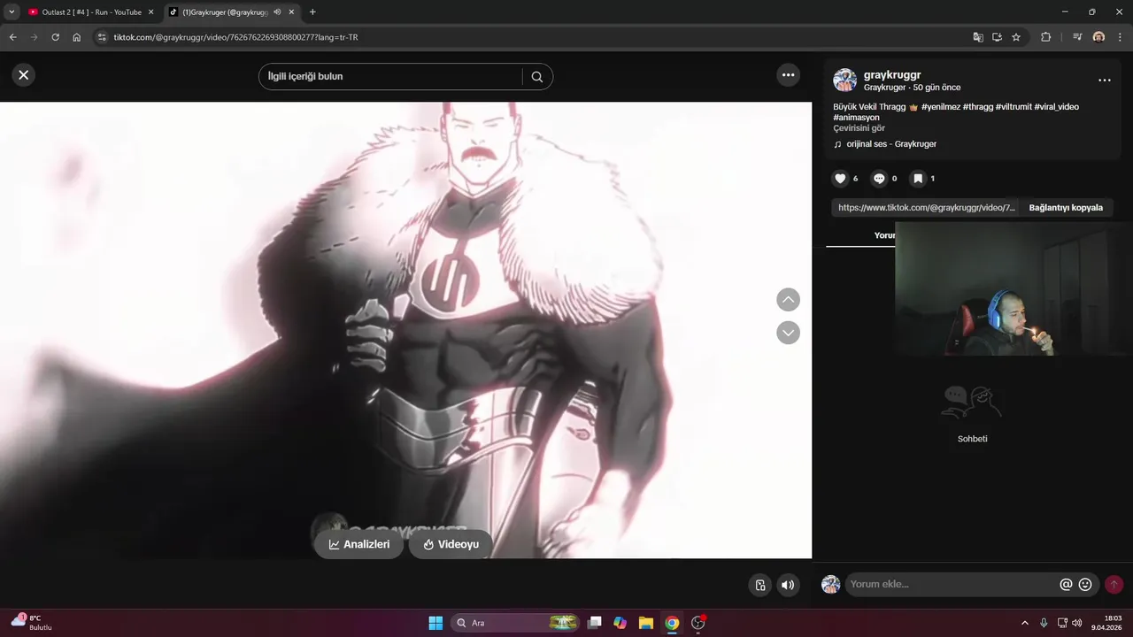Like the video with the heart icon

[x=841, y=179]
